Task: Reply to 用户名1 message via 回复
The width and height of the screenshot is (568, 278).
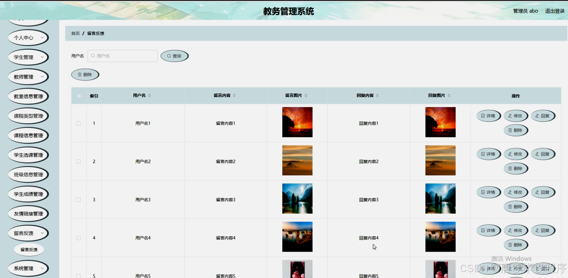Action: 543,116
